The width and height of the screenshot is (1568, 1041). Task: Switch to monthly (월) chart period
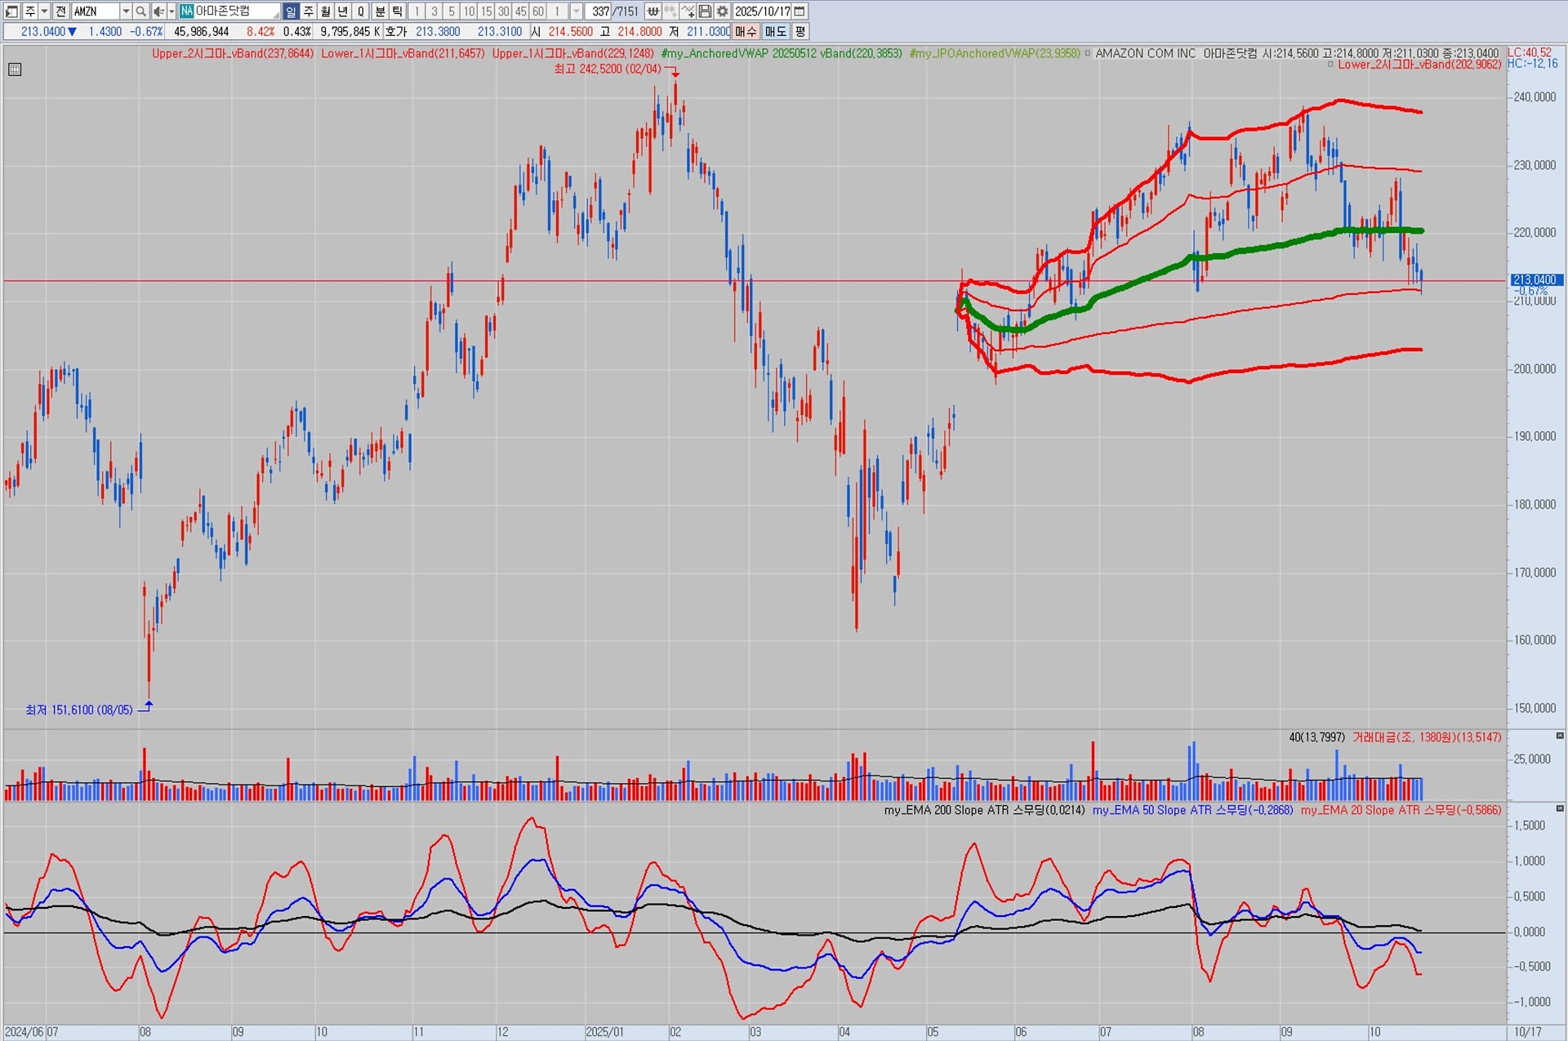326,11
